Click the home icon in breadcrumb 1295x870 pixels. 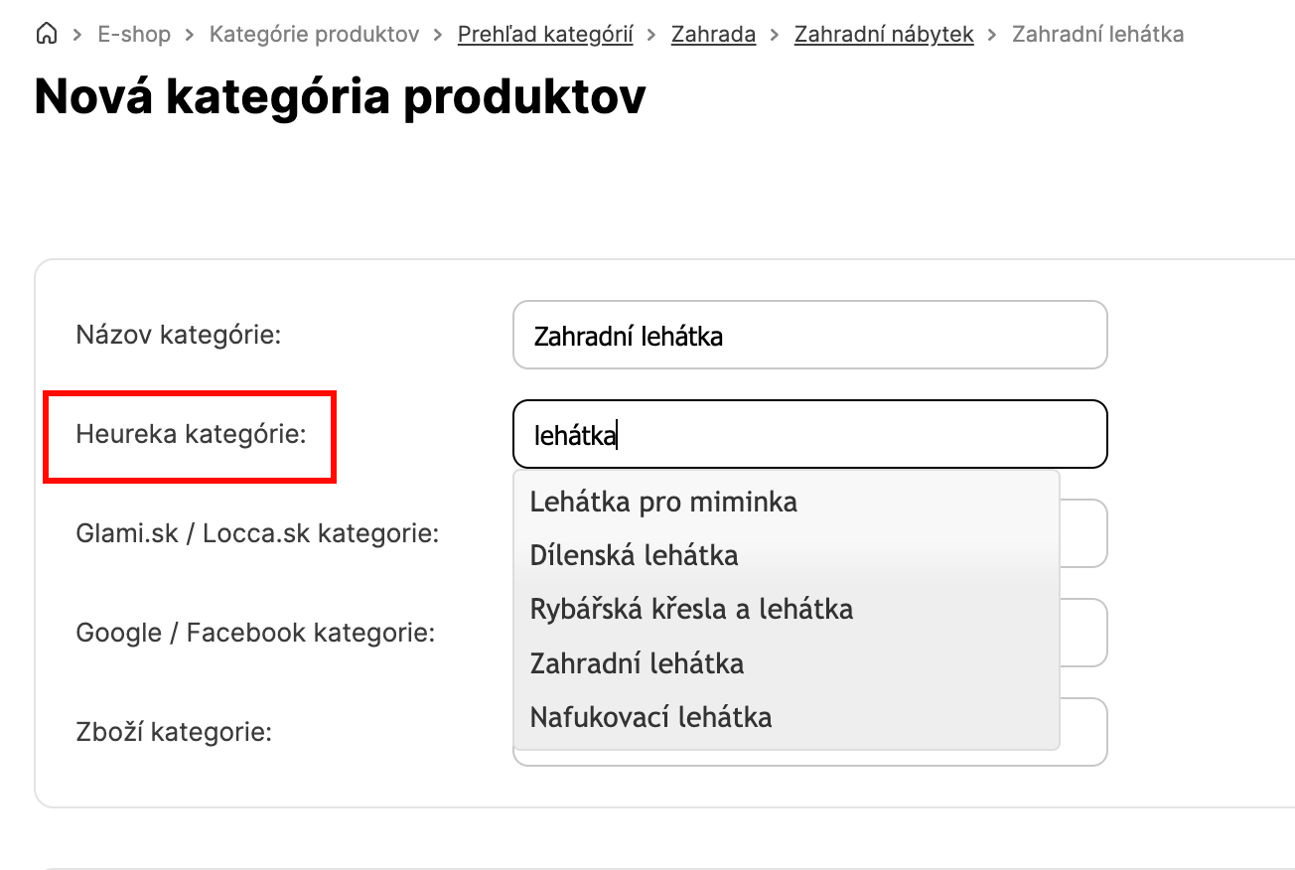click(46, 35)
